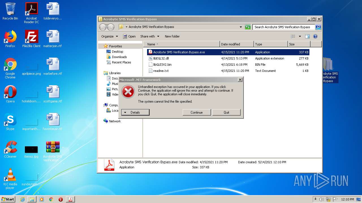362x203 pixels.
Task: Expand address bar history dropdown
Action: (241, 27)
